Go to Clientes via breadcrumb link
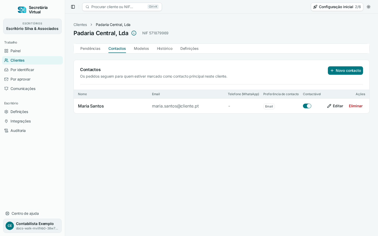This screenshot has width=378, height=236. [80, 25]
